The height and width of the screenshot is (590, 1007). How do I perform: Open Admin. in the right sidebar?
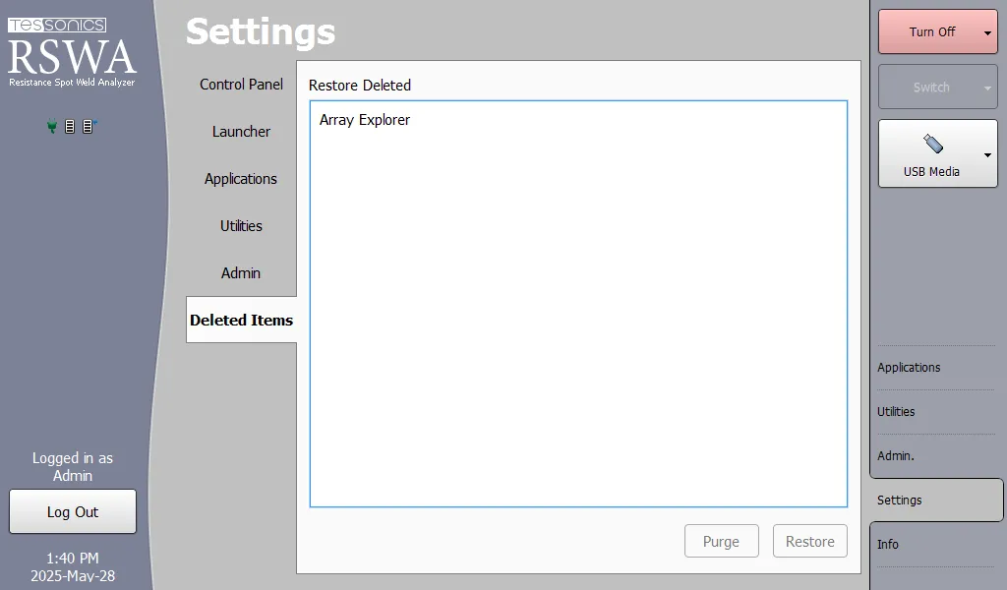tap(896, 456)
